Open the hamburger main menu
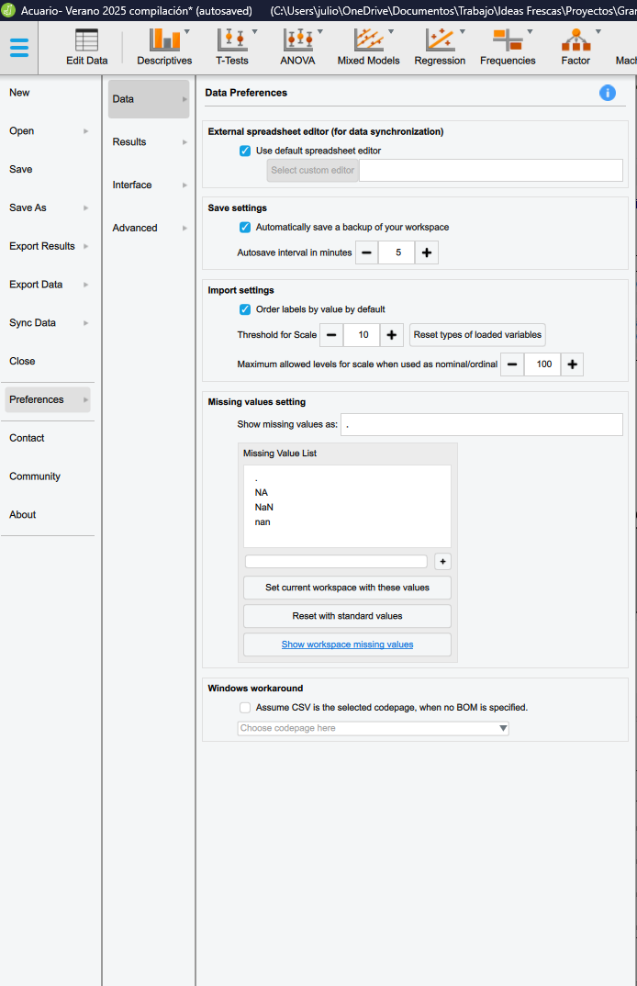This screenshot has width=637, height=986. click(x=18, y=49)
